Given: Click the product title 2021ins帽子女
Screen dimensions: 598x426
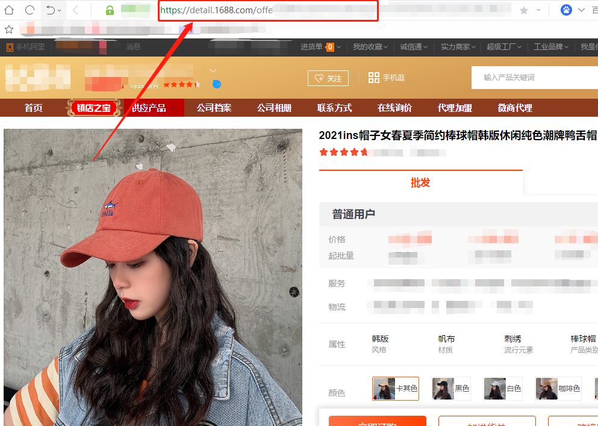Looking at the screenshot, I should click(457, 135).
